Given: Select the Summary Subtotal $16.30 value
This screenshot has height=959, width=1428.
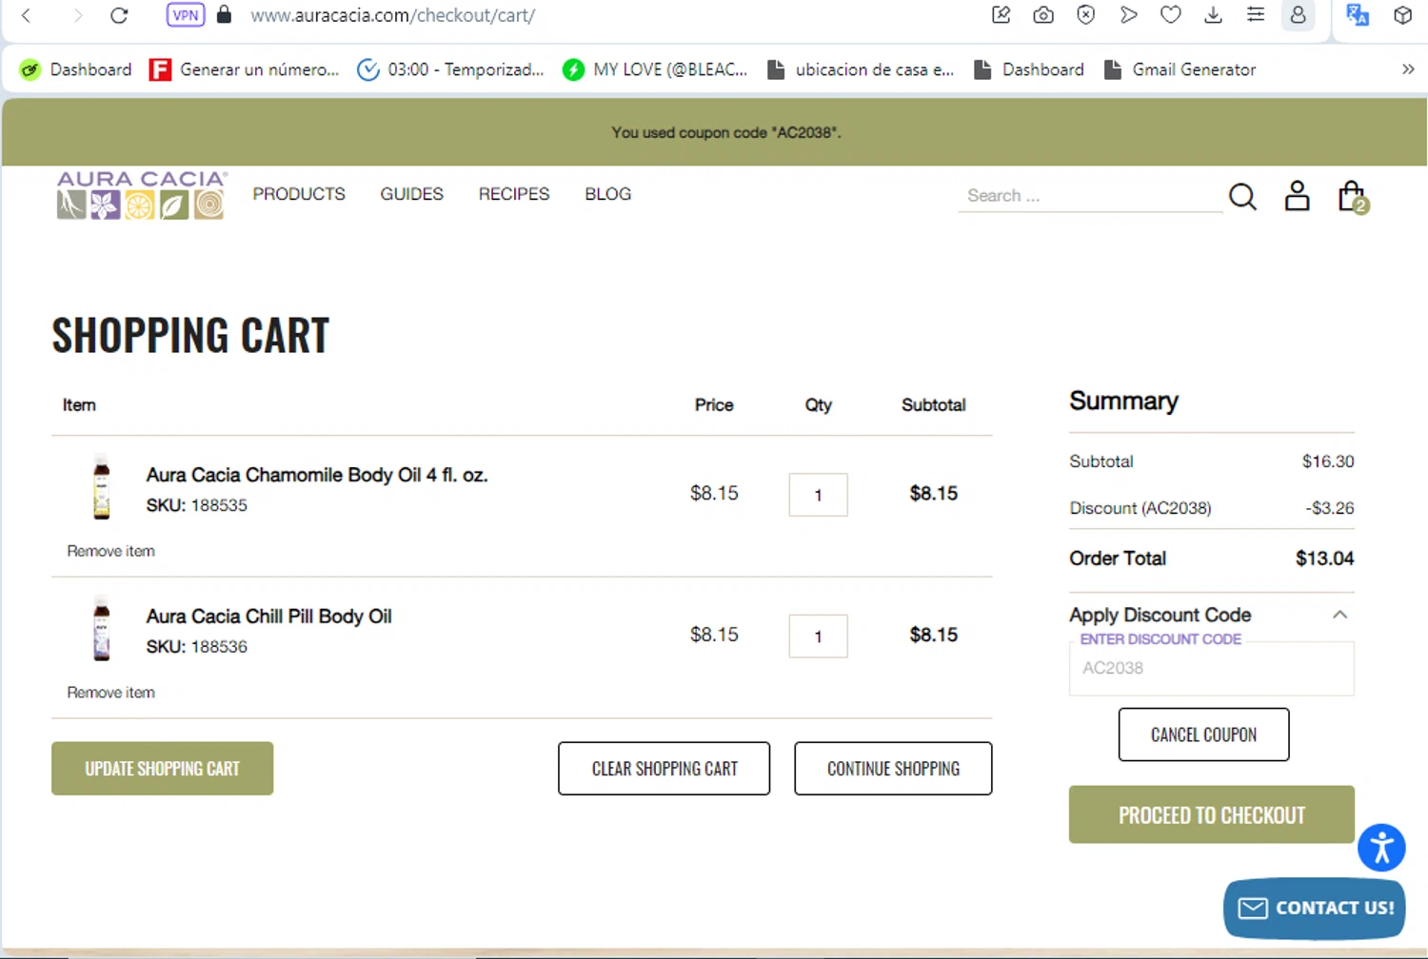Looking at the screenshot, I should 1328,461.
